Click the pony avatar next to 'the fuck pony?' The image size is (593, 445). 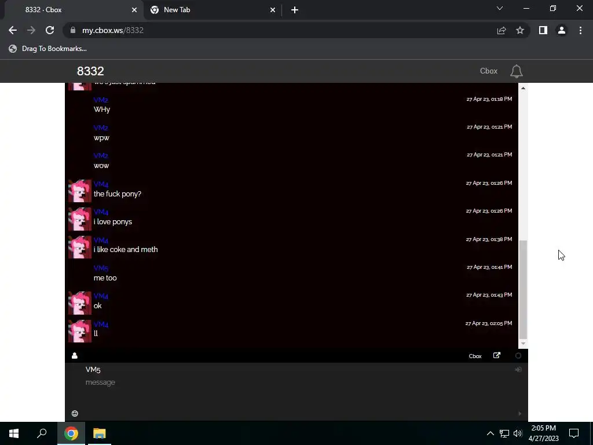pyautogui.click(x=80, y=191)
